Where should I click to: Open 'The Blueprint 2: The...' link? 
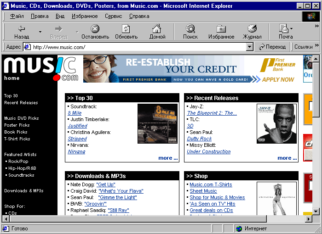tap(212, 113)
